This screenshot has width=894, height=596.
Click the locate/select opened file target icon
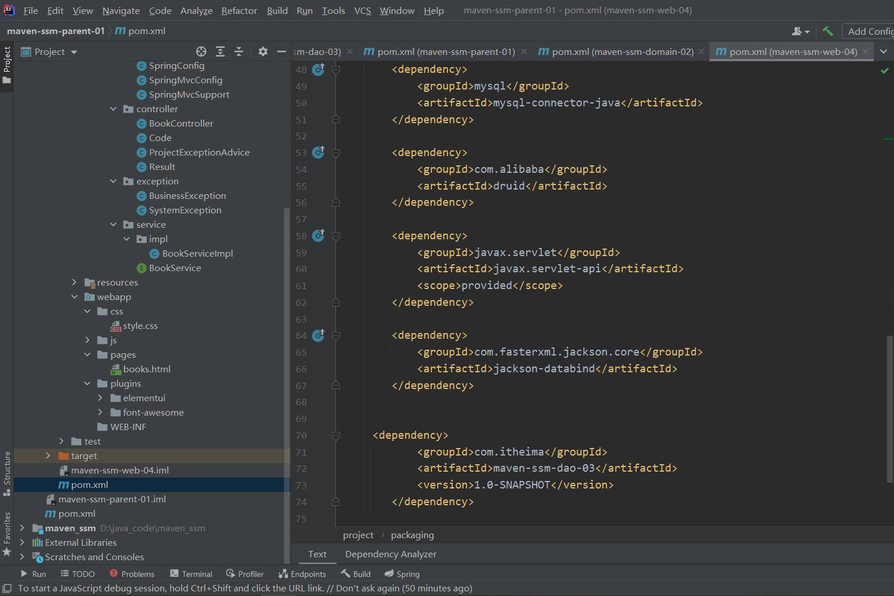(x=201, y=51)
